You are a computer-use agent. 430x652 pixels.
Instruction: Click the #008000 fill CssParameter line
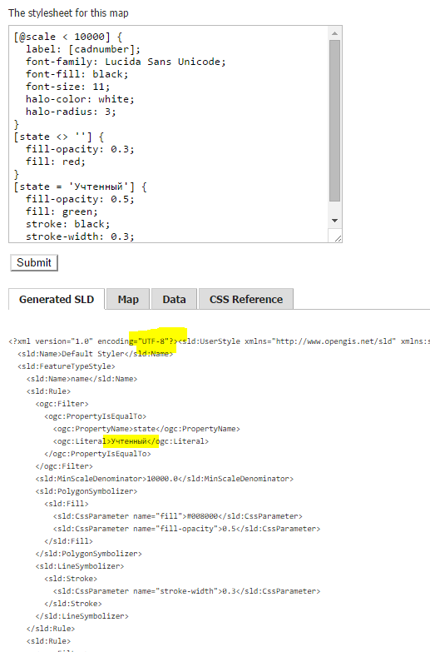tap(178, 516)
